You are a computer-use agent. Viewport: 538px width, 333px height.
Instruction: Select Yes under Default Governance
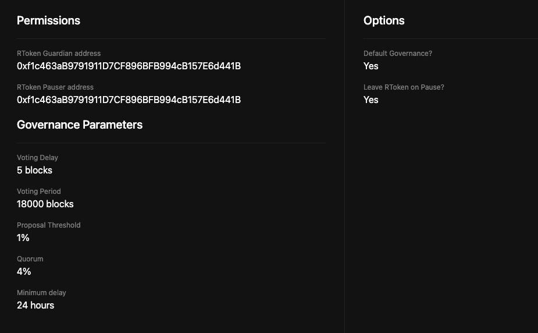[x=371, y=66]
